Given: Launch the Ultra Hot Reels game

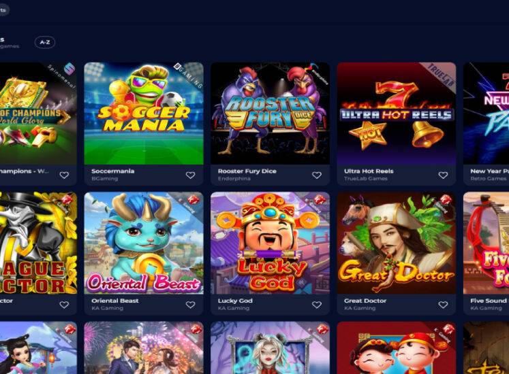Looking at the screenshot, I should point(397,114).
